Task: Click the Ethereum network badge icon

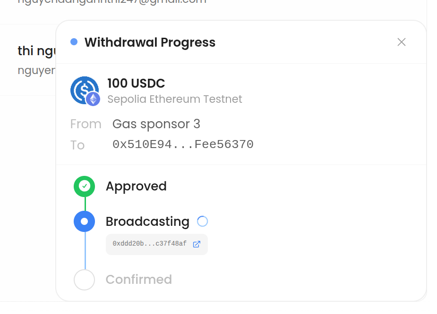Action: (93, 99)
